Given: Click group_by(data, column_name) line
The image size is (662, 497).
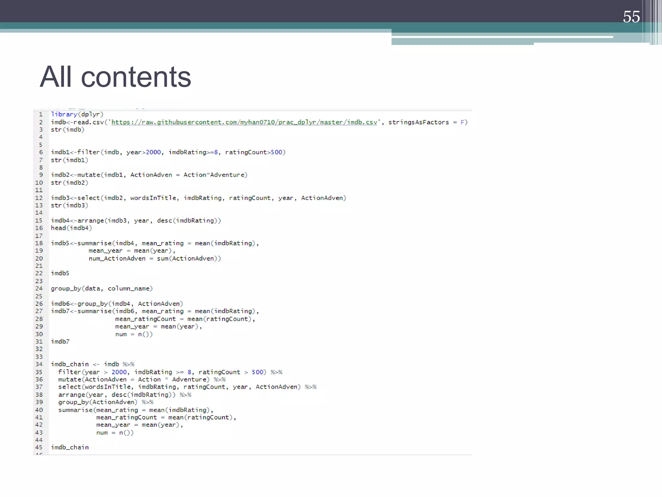Looking at the screenshot, I should point(101,289).
